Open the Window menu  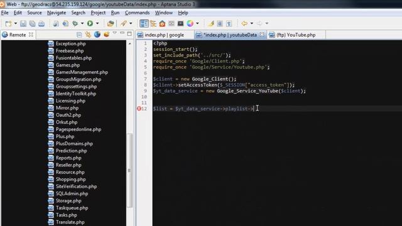[163, 13]
